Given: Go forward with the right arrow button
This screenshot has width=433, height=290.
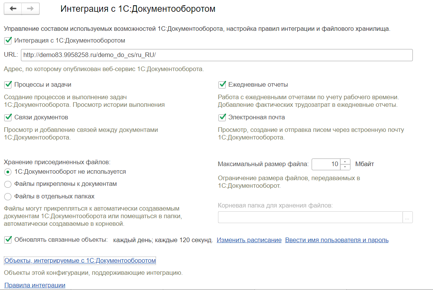Looking at the screenshot, I should tap(30, 9).
